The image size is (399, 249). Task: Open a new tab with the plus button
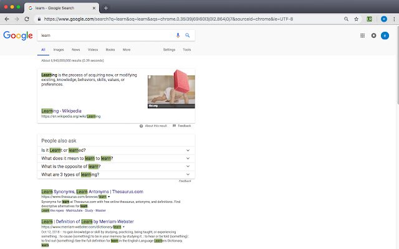point(106,8)
